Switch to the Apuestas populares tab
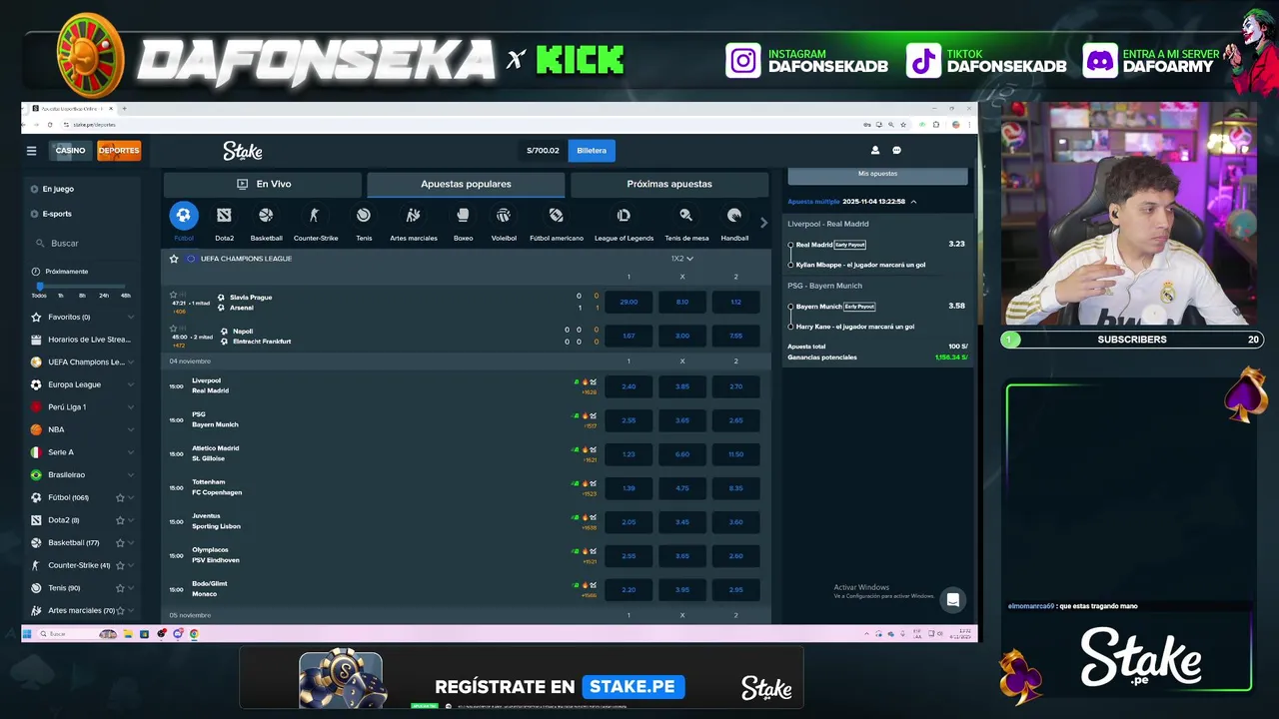 (466, 184)
